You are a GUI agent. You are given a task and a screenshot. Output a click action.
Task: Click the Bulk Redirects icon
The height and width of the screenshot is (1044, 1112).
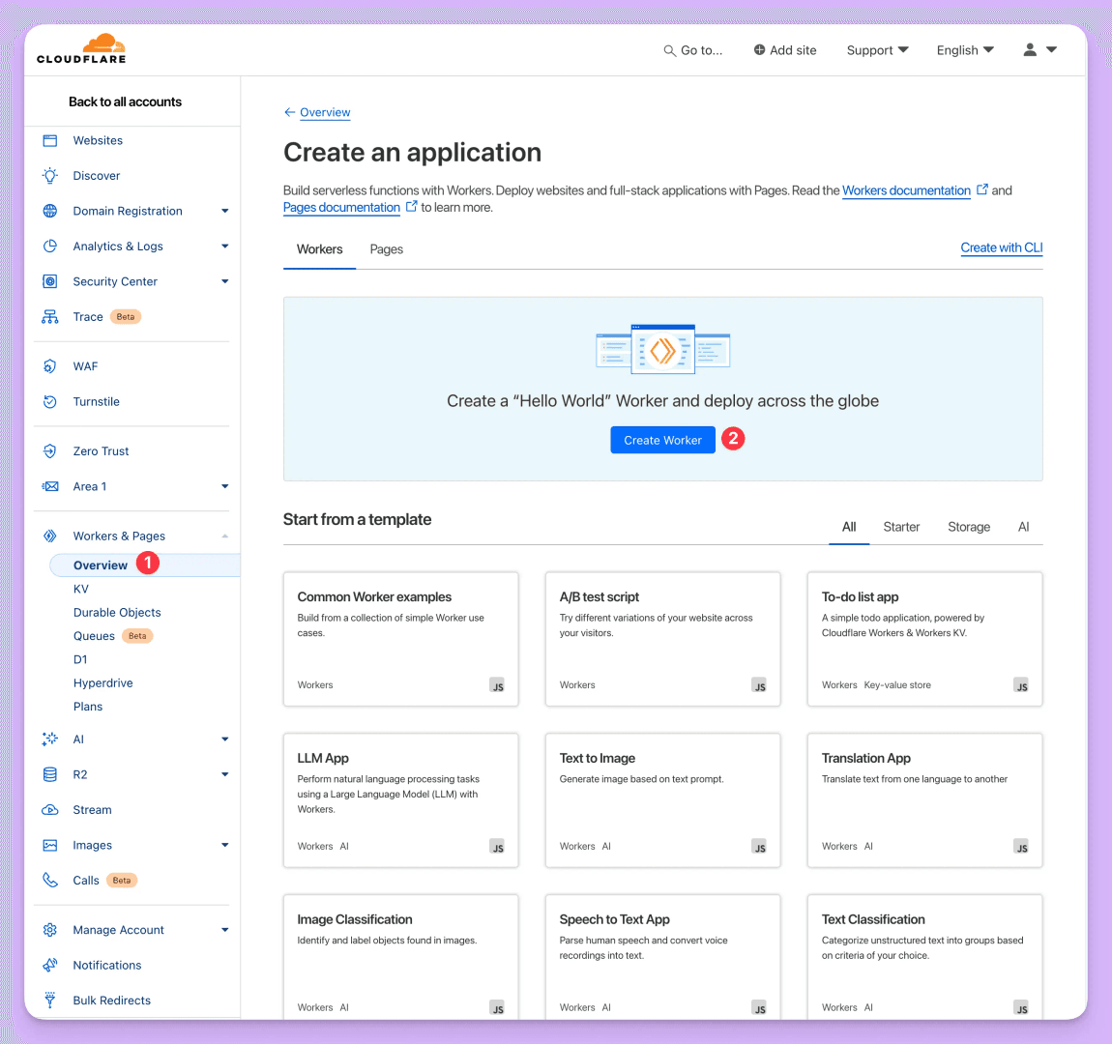49,1000
